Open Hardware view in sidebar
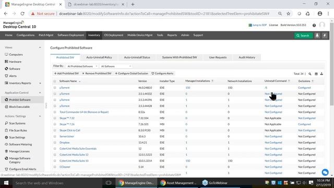Viewport: 334px width, 188px height. click(x=15, y=62)
